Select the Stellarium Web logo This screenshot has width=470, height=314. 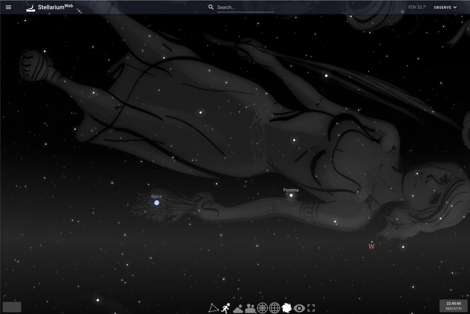(x=49, y=7)
